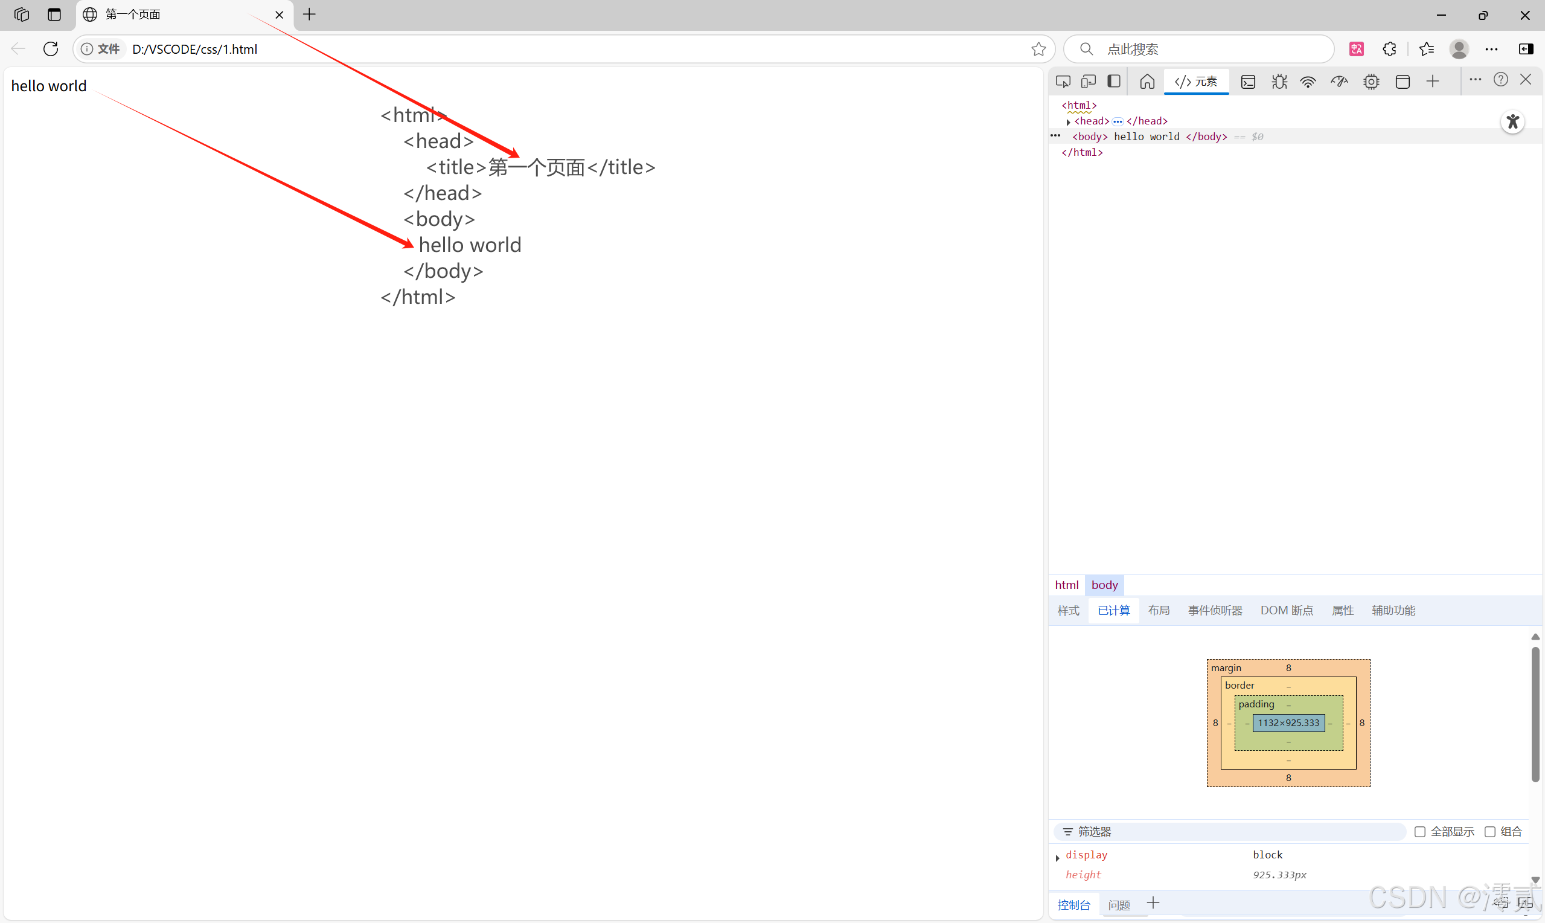Screen dimensions: 1545x923
Task: Enable the 组合 checkbox
Action: coord(1489,832)
